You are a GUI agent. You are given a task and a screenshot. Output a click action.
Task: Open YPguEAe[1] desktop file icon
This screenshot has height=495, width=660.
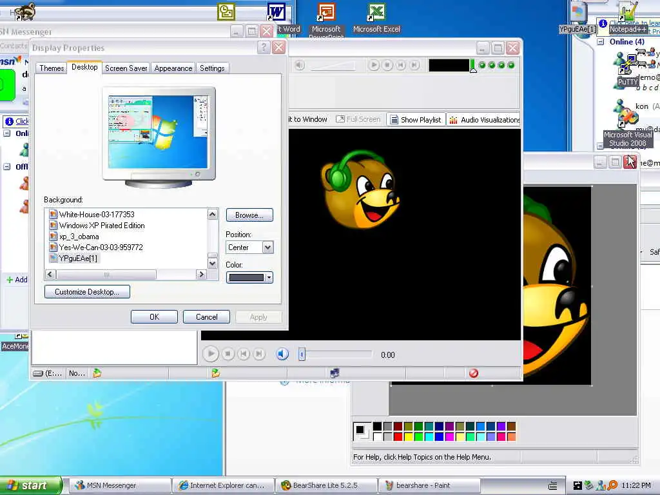pyautogui.click(x=578, y=17)
